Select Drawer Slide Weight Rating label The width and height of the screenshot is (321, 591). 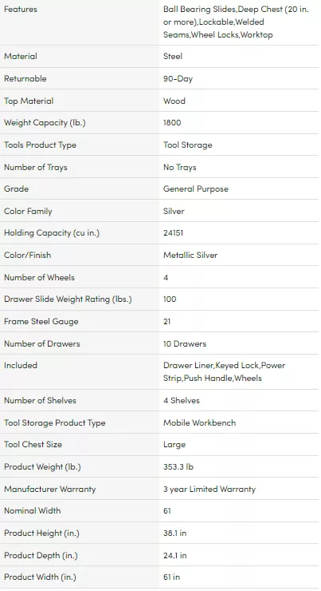pyautogui.click(x=68, y=299)
